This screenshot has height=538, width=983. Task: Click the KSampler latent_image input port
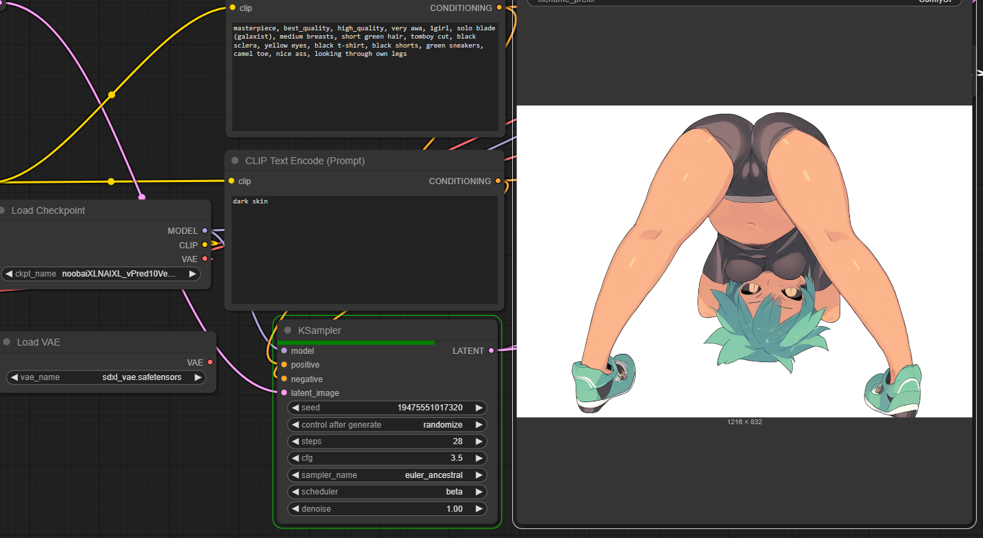point(284,393)
